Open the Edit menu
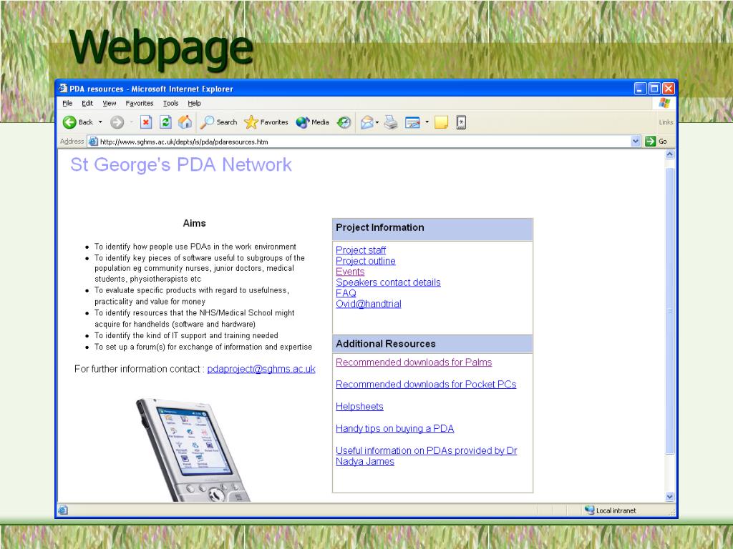Screen dimensions: 733x549 (87, 103)
